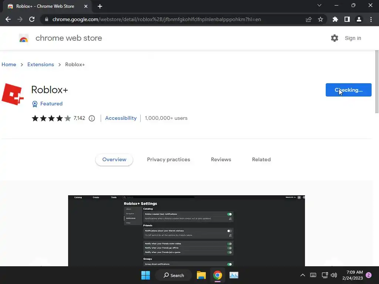Open the Chrome profile menu

(359, 19)
